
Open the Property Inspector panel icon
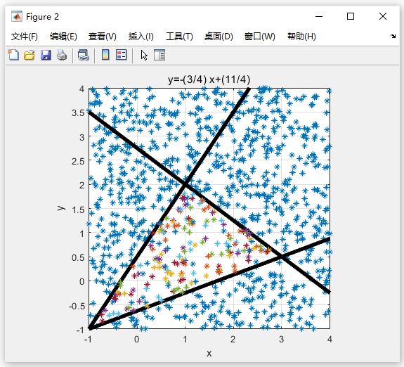pos(159,55)
